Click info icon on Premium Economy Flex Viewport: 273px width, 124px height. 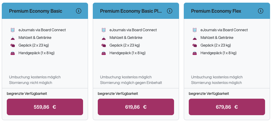261,11
